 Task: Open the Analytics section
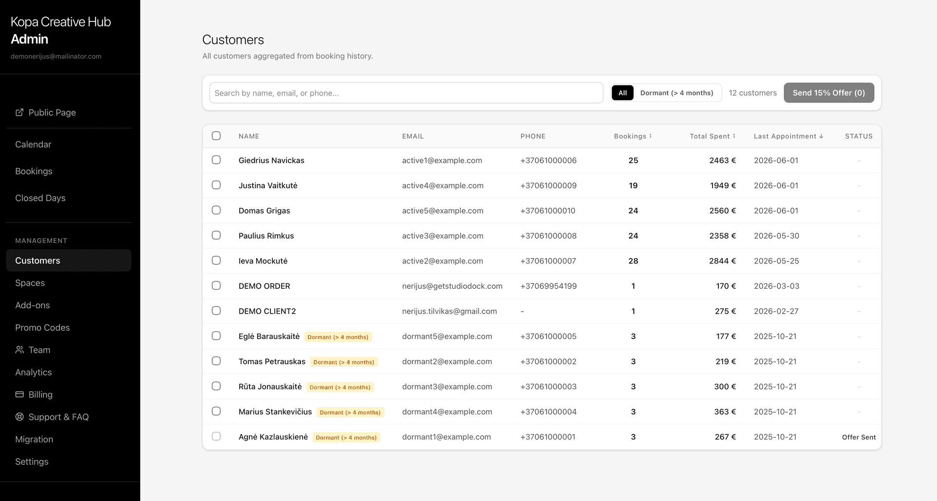(x=33, y=372)
